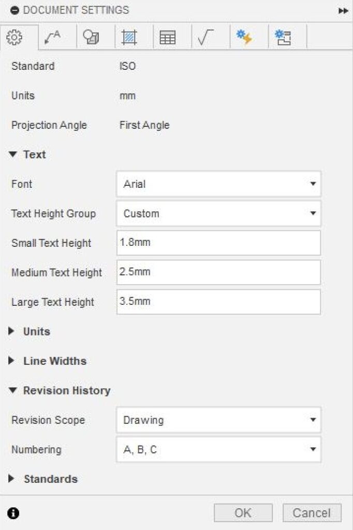
Task: Switch to the surface texture symbol tab
Action: (x=205, y=37)
